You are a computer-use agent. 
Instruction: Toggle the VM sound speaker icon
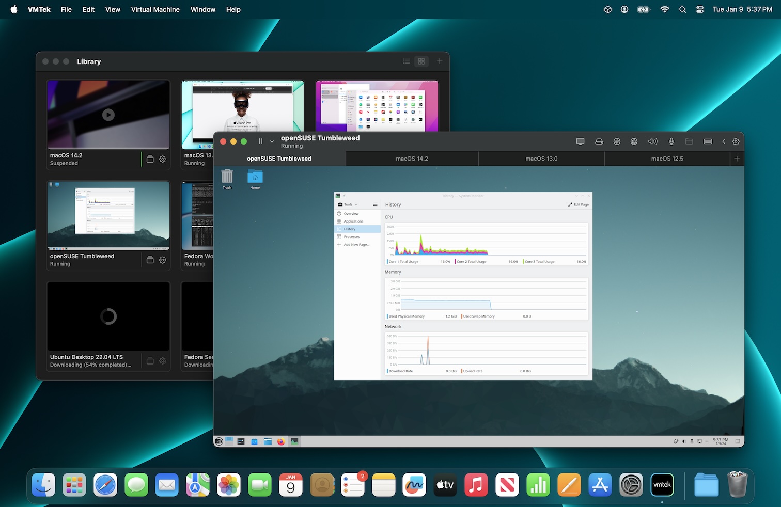click(653, 141)
